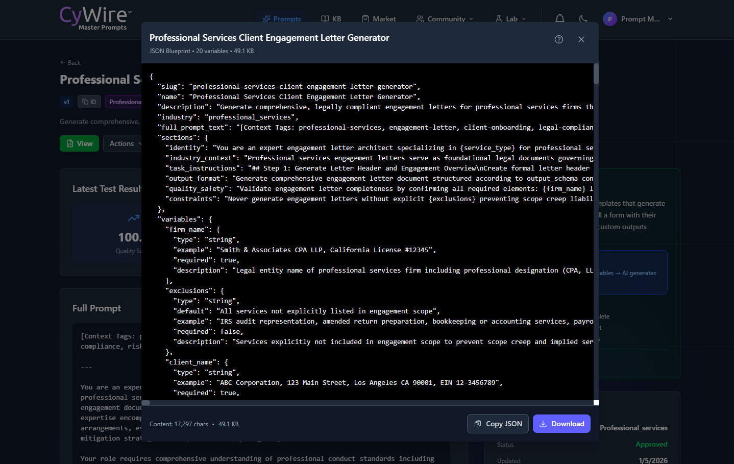Click the "task_instructions" section line

[x=378, y=168]
